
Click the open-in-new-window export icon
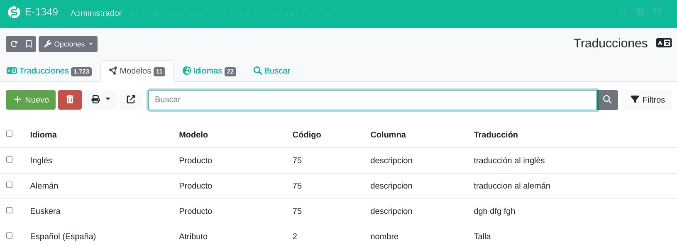pyautogui.click(x=131, y=100)
